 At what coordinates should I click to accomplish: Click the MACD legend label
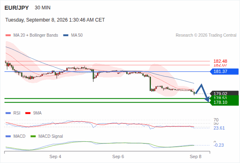[19, 137]
